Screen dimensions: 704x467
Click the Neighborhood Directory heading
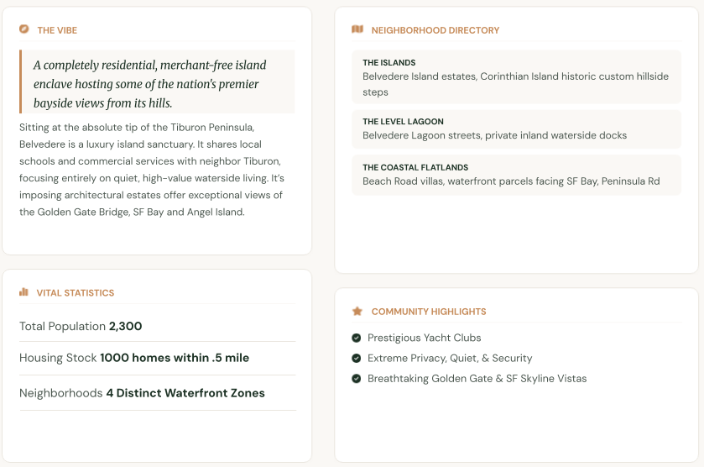[x=435, y=30]
